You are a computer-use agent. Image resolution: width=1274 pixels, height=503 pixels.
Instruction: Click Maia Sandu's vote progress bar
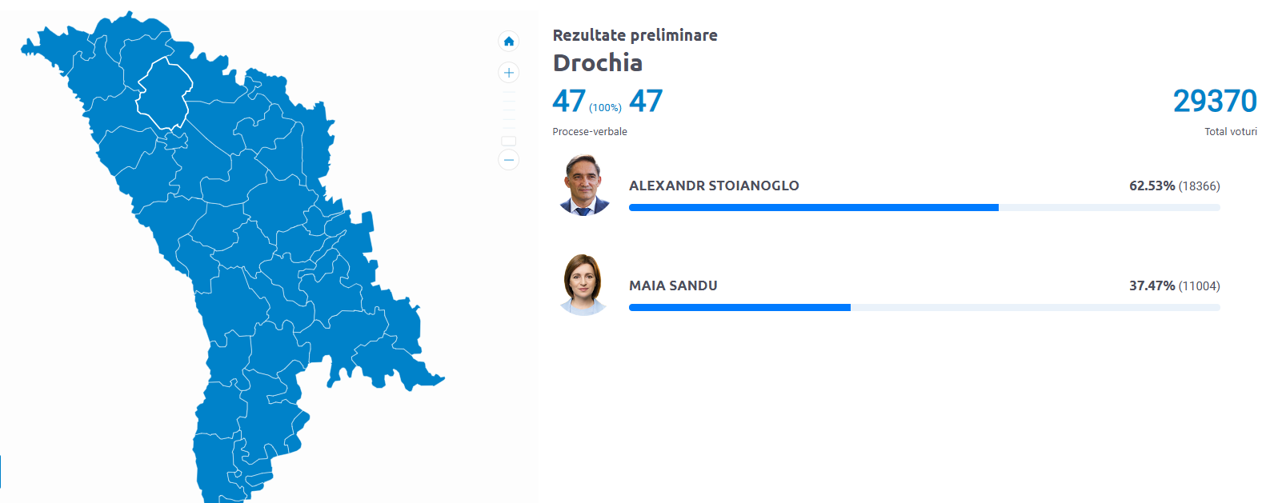point(739,308)
